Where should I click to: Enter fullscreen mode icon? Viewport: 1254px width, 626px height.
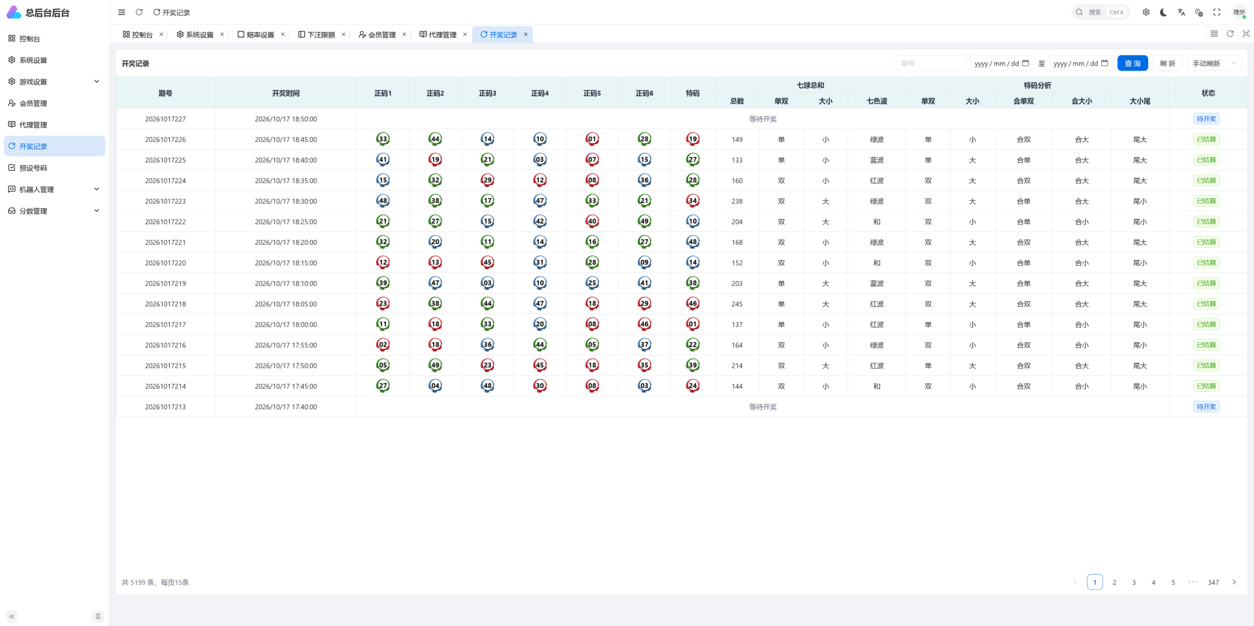[1217, 12]
